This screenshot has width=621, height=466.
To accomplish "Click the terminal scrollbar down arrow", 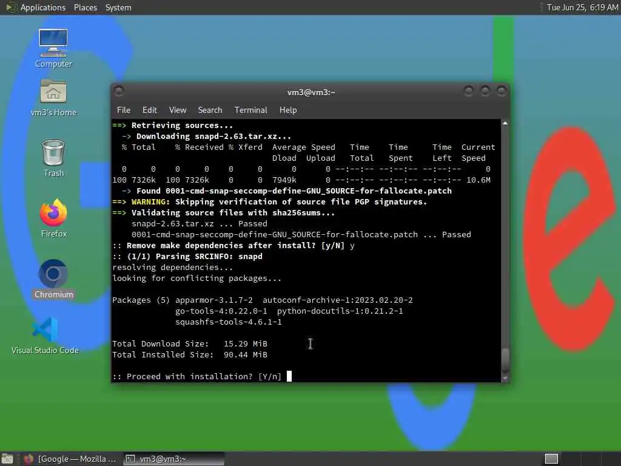I will pos(505,378).
